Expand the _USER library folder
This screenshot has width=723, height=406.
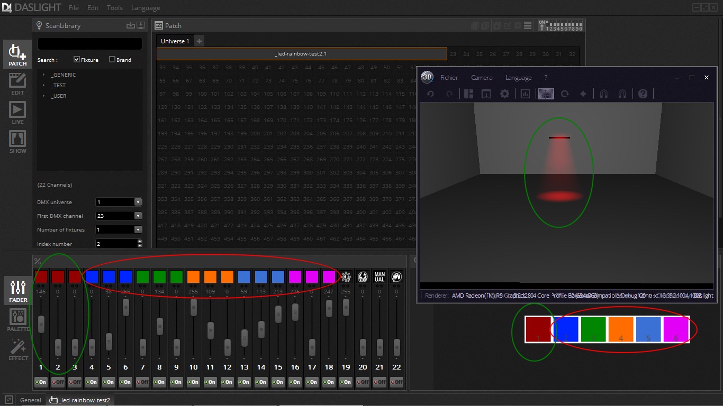(44, 96)
